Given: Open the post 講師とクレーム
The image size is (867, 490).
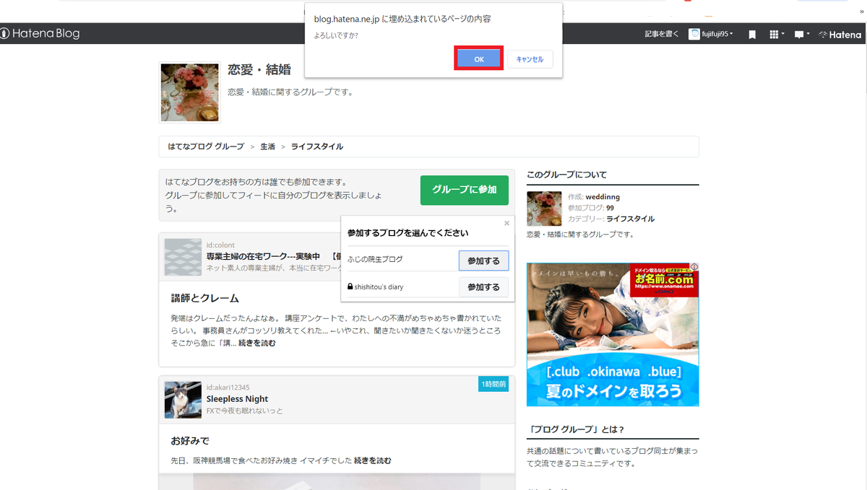Looking at the screenshot, I should coord(205,298).
